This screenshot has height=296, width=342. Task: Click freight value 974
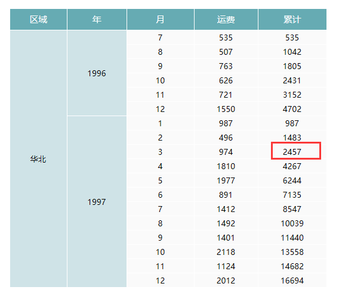point(226,152)
